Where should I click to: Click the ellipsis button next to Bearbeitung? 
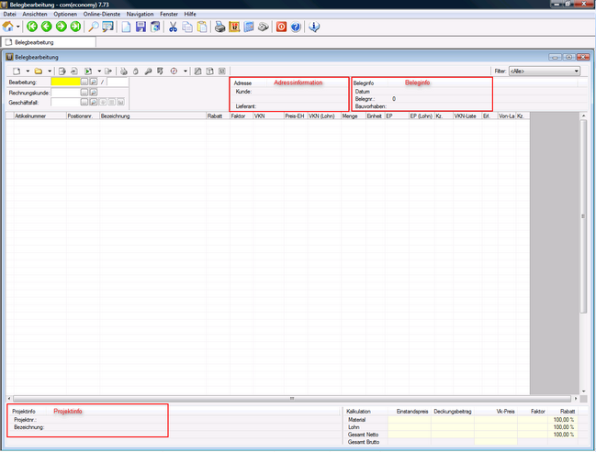[x=84, y=82]
